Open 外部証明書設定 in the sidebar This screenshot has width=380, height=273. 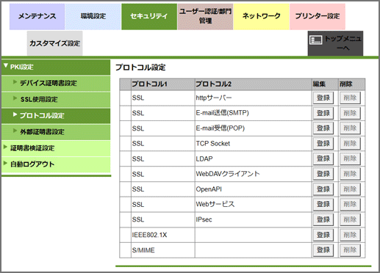point(56,132)
